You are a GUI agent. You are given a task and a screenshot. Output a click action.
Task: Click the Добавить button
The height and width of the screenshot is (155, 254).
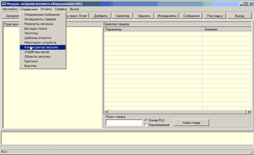coord(101,16)
